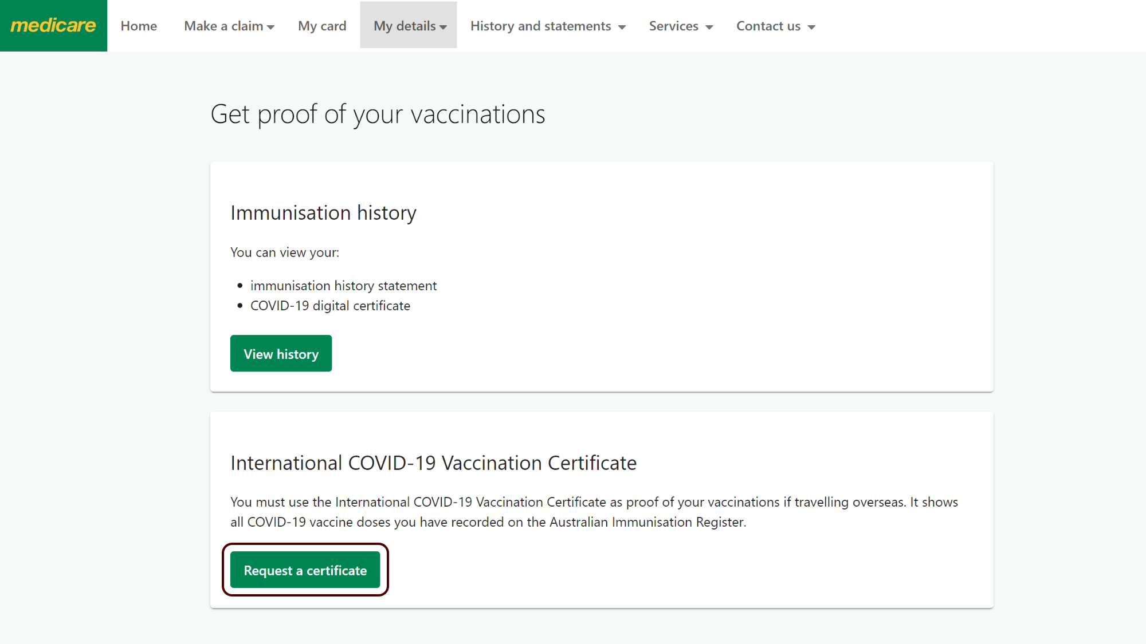Click the medicare logo

pyautogui.click(x=53, y=26)
